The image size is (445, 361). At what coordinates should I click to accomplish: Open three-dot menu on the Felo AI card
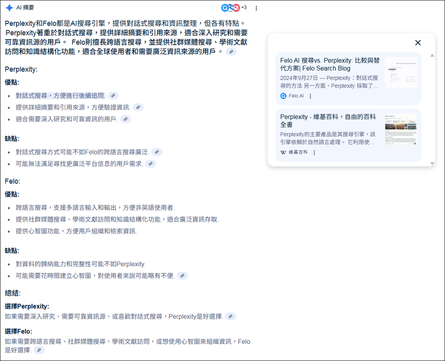point(310,96)
